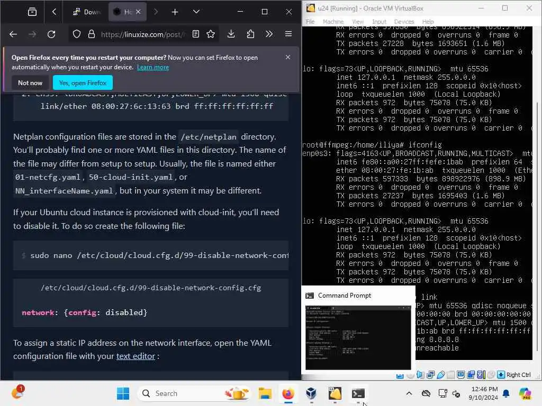Expand the list all tabs dropdown
542x406 pixels.
pos(196,12)
